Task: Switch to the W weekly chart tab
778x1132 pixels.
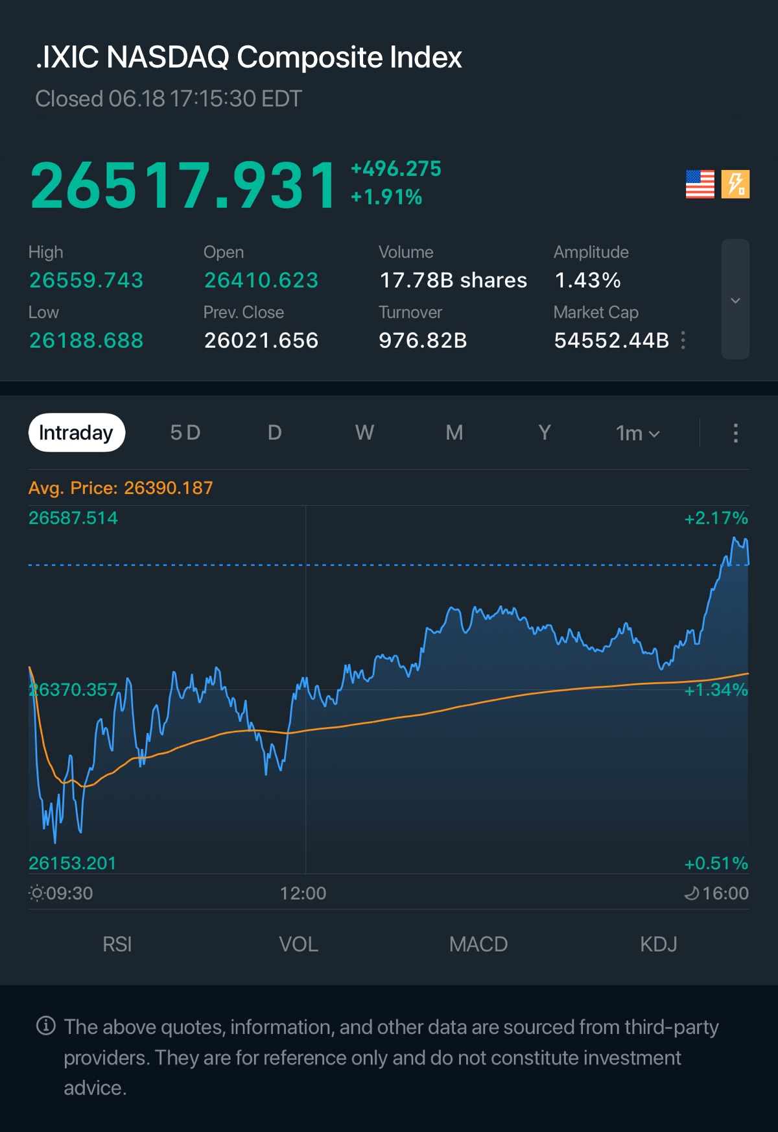Action: [364, 432]
